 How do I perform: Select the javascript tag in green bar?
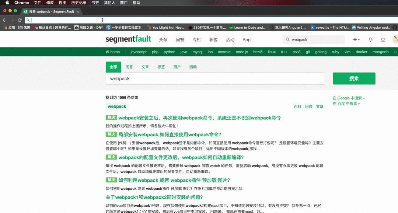(139, 52)
